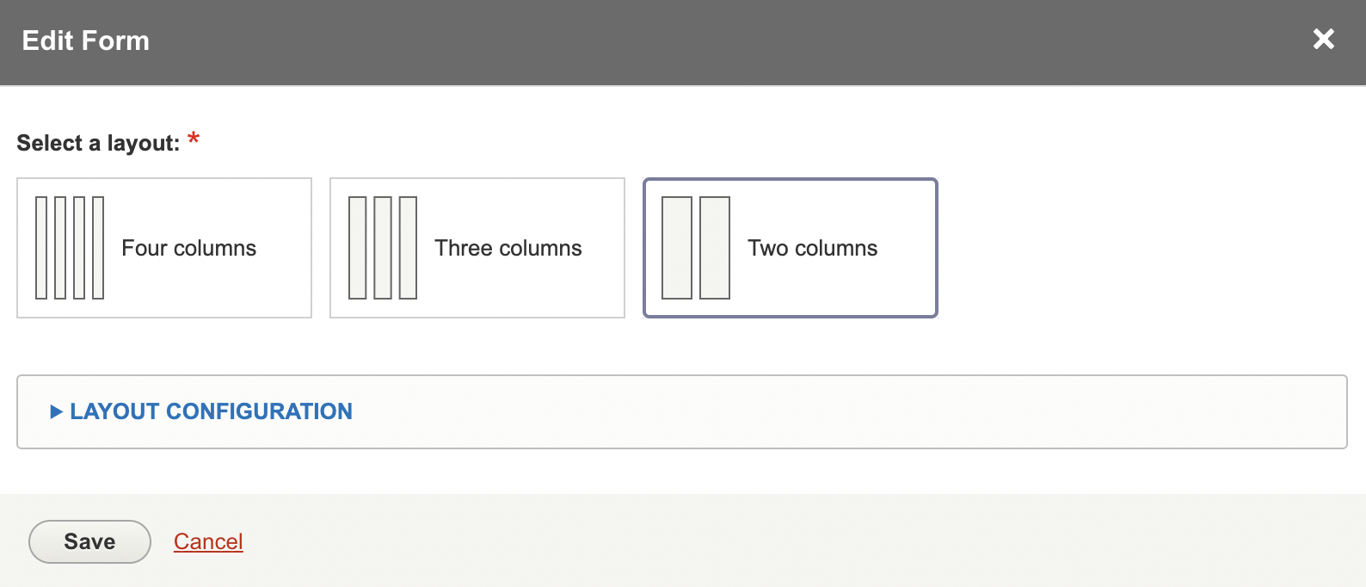Cancel editing the form
Image resolution: width=1366 pixels, height=587 pixels.
[208, 541]
